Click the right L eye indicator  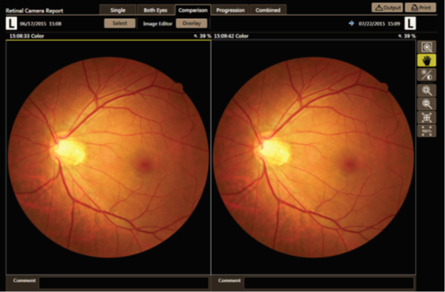(410, 23)
